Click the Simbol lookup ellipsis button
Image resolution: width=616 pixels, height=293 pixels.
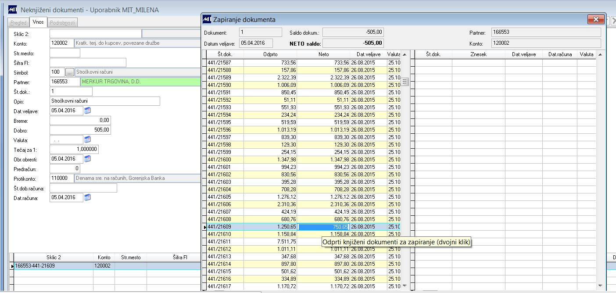click(x=69, y=72)
